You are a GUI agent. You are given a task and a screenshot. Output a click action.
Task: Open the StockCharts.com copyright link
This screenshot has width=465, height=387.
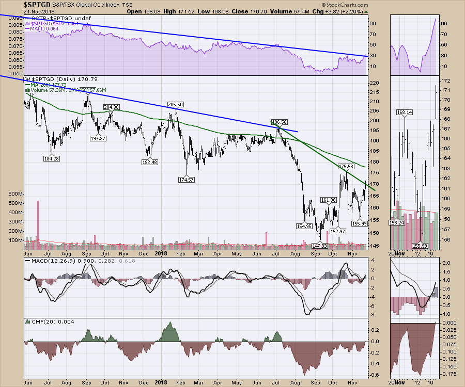tap(345, 5)
